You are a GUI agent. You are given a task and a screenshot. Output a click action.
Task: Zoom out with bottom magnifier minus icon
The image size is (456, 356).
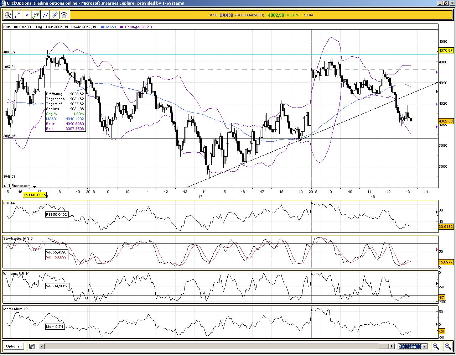[435, 346]
